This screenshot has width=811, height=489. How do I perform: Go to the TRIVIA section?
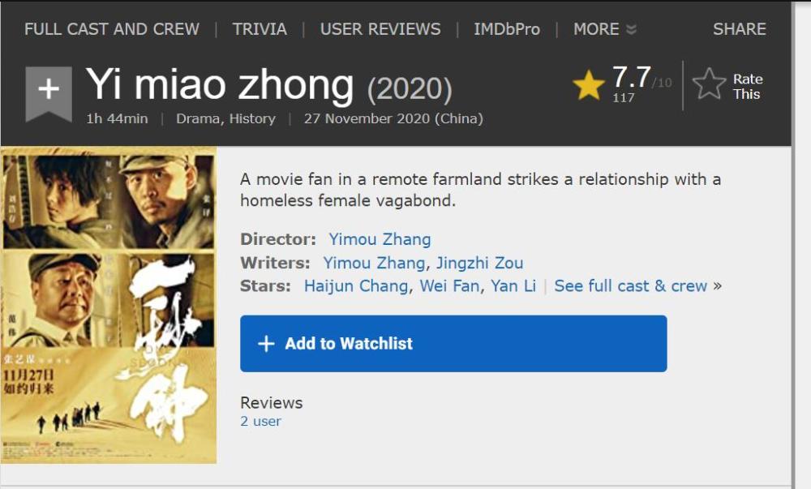click(260, 29)
